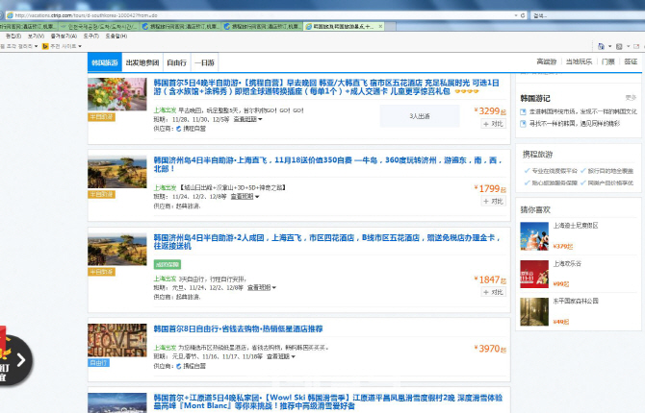Open the 高端游 navigation link
645x413 pixels.
pyautogui.click(x=546, y=61)
